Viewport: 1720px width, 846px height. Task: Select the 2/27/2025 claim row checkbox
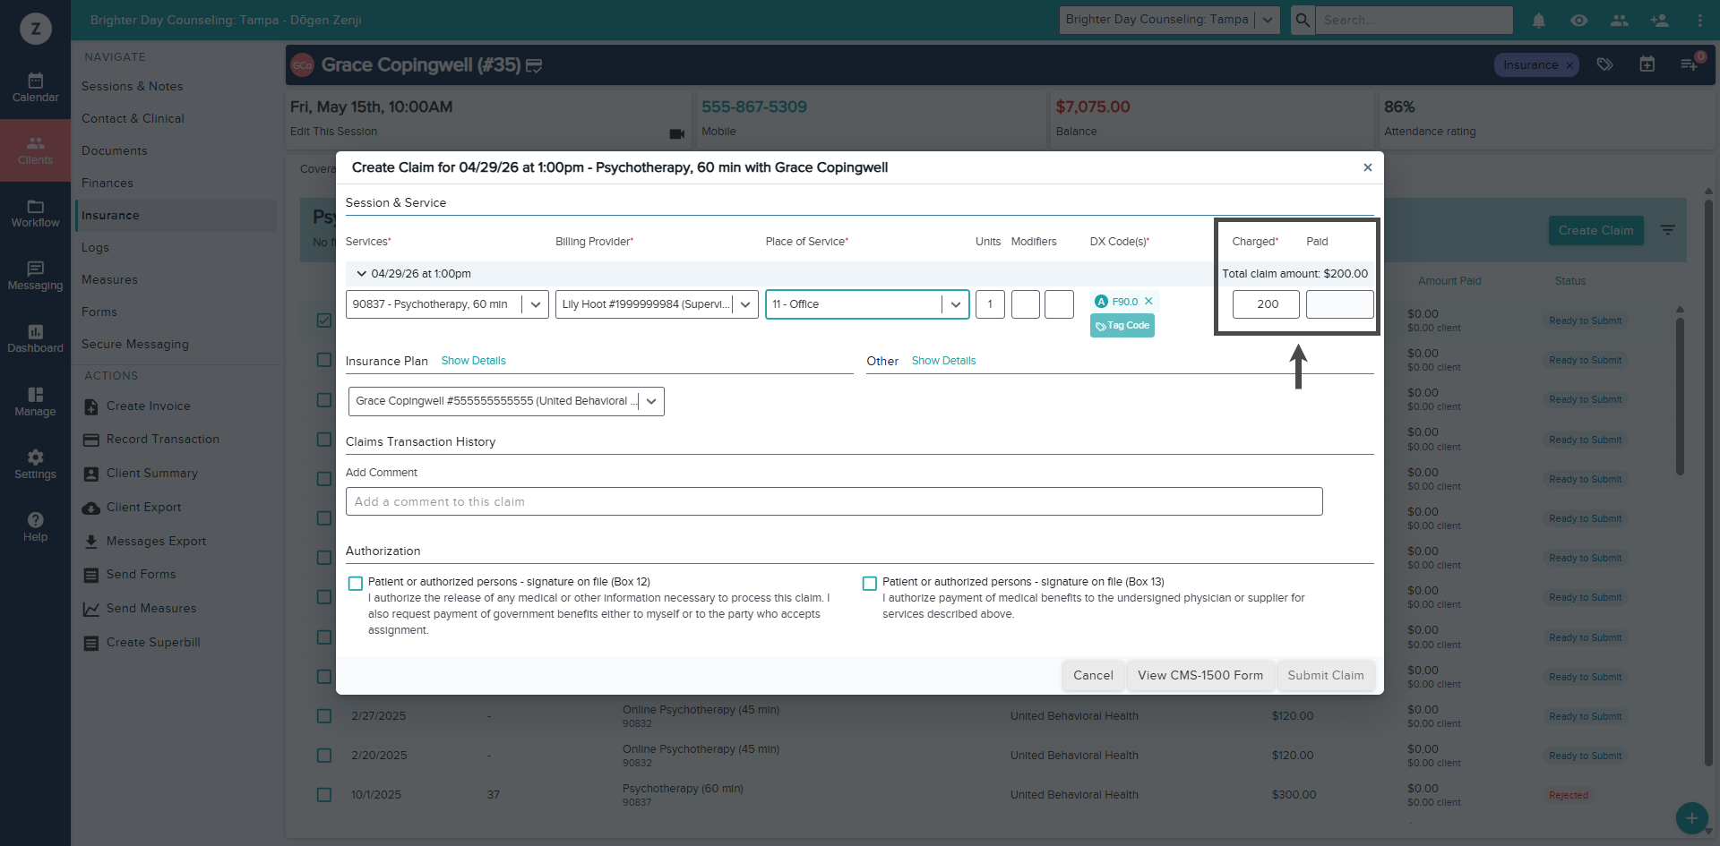coord(324,716)
